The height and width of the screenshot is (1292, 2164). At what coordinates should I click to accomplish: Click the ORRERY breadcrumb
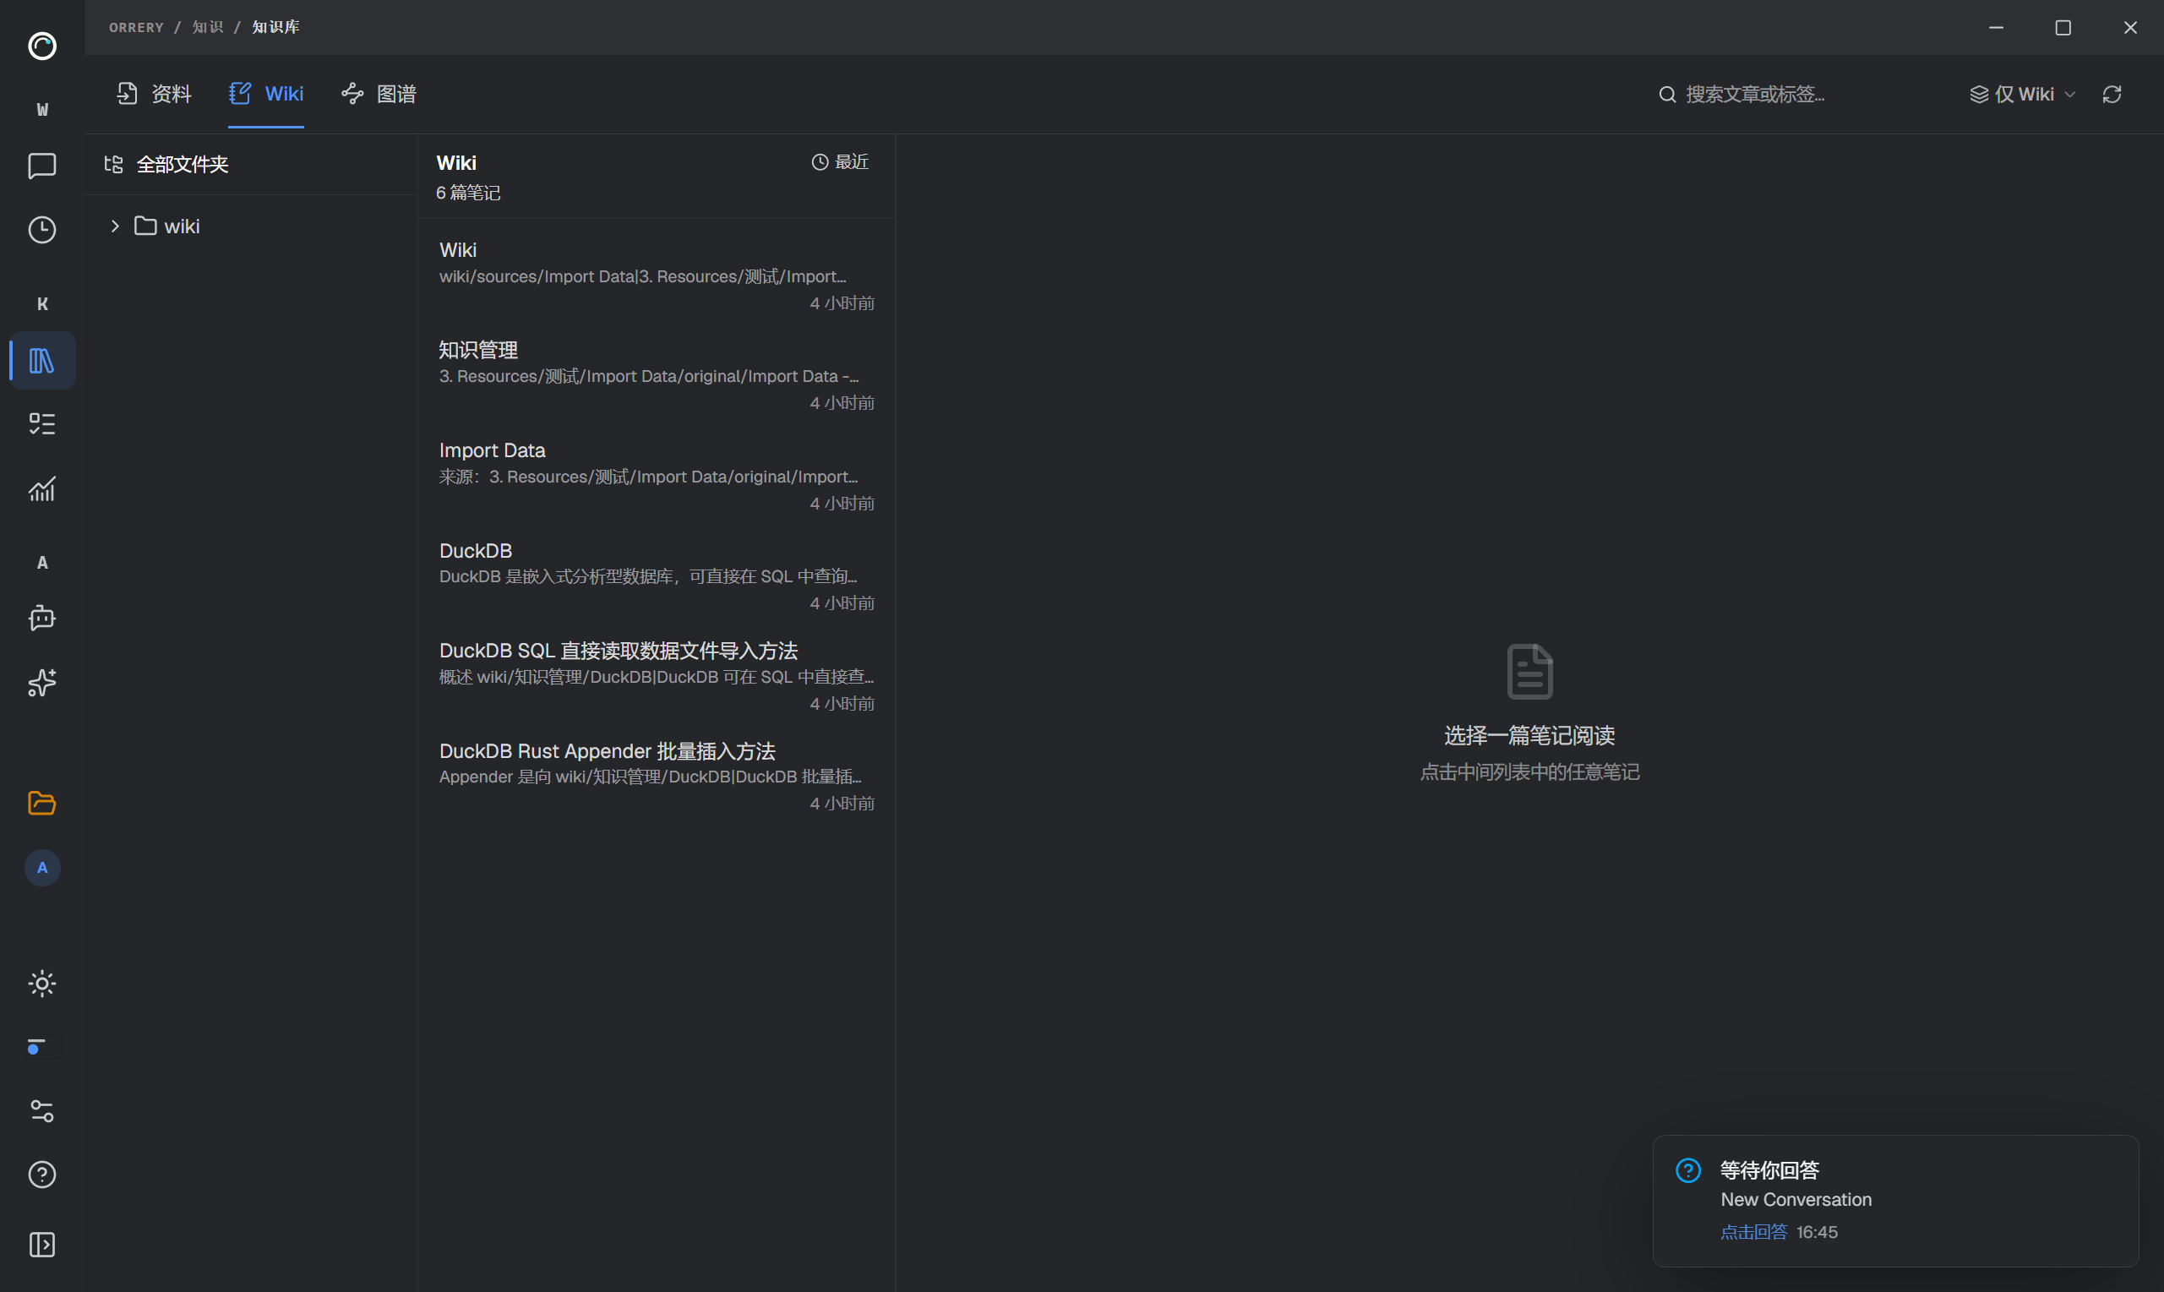pyautogui.click(x=136, y=27)
